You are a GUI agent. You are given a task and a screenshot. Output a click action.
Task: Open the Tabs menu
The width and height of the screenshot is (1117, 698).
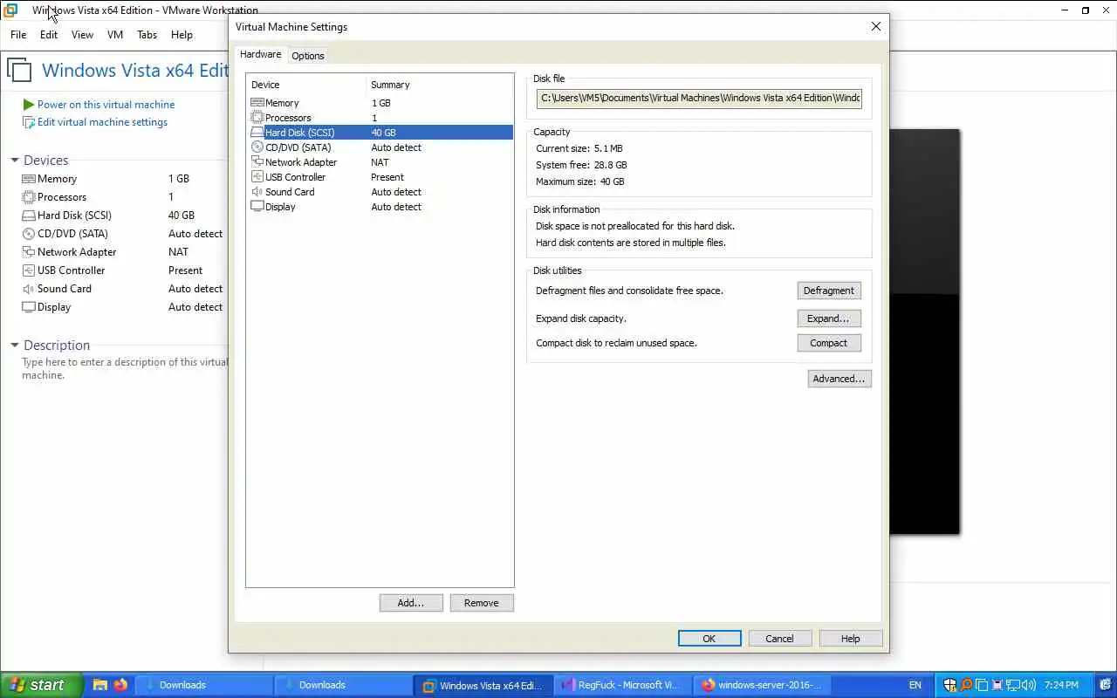click(x=147, y=35)
